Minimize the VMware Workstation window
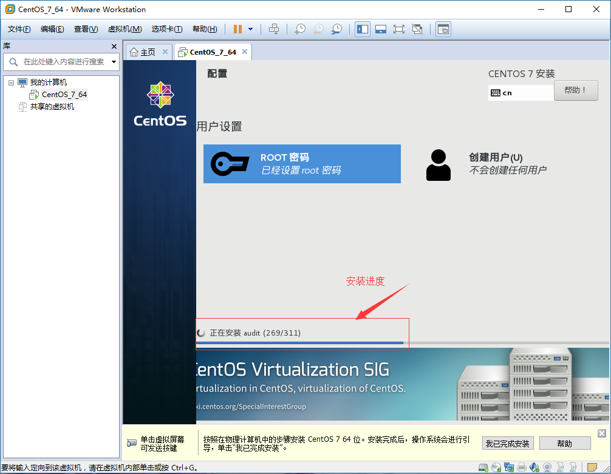611x474 pixels. pyautogui.click(x=541, y=9)
